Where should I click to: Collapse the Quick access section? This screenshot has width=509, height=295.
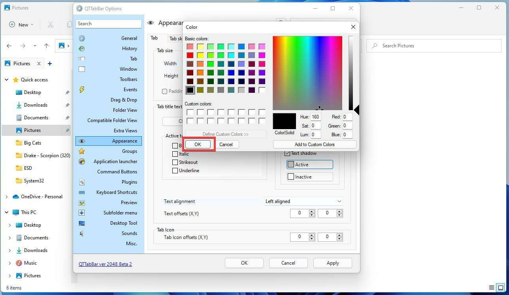[x=6, y=79]
